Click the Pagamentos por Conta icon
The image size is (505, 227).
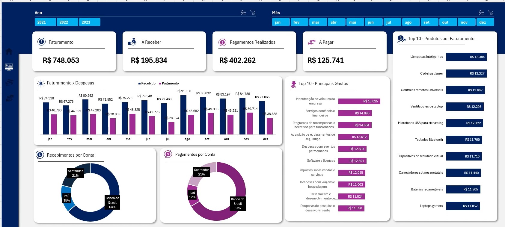[168, 154]
